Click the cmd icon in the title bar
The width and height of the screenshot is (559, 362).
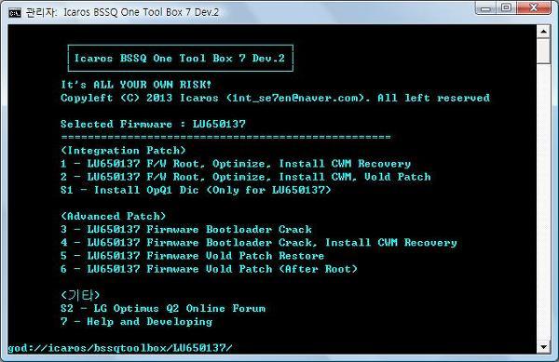pyautogui.click(x=15, y=13)
